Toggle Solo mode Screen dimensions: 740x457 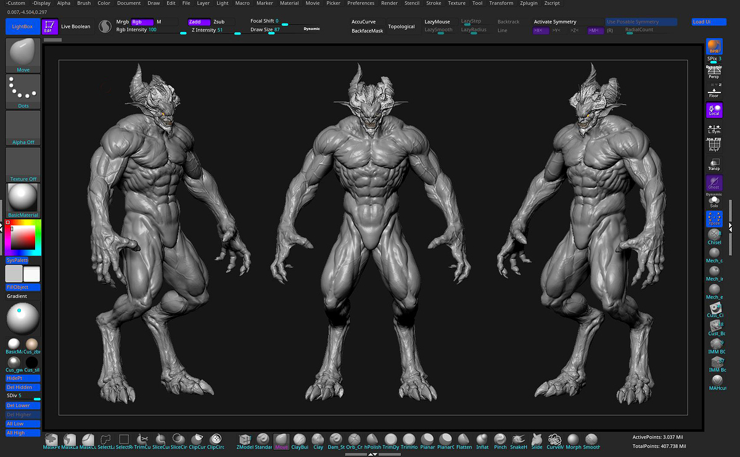pyautogui.click(x=714, y=201)
